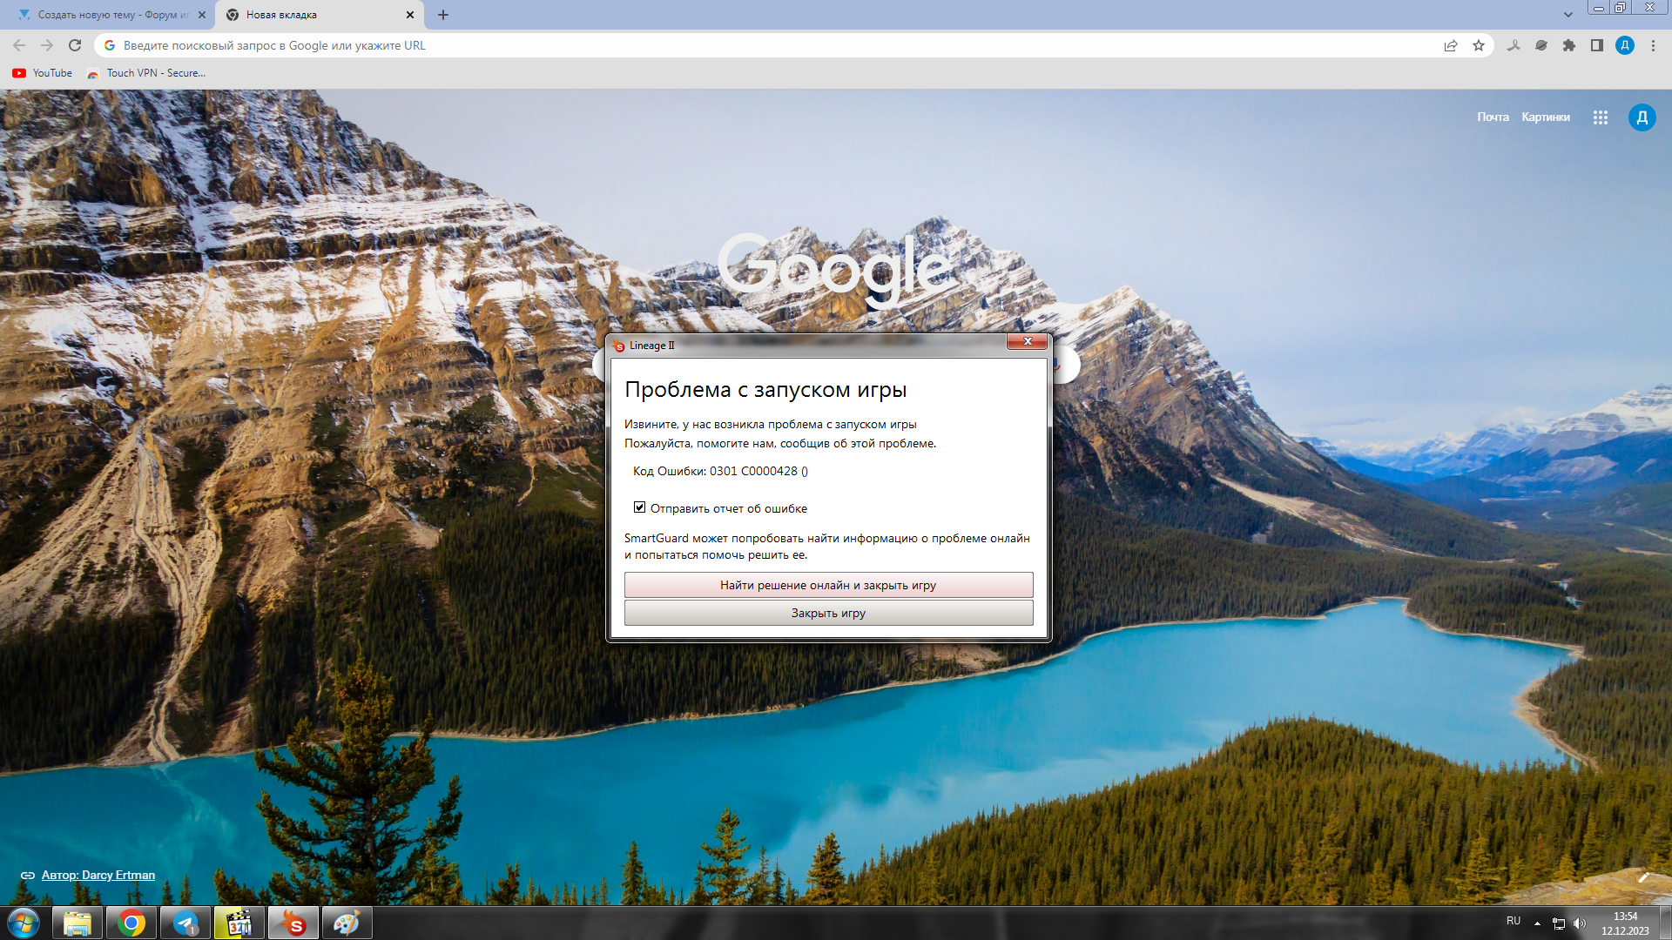Click the 'Закрыть игру' button

(x=828, y=613)
